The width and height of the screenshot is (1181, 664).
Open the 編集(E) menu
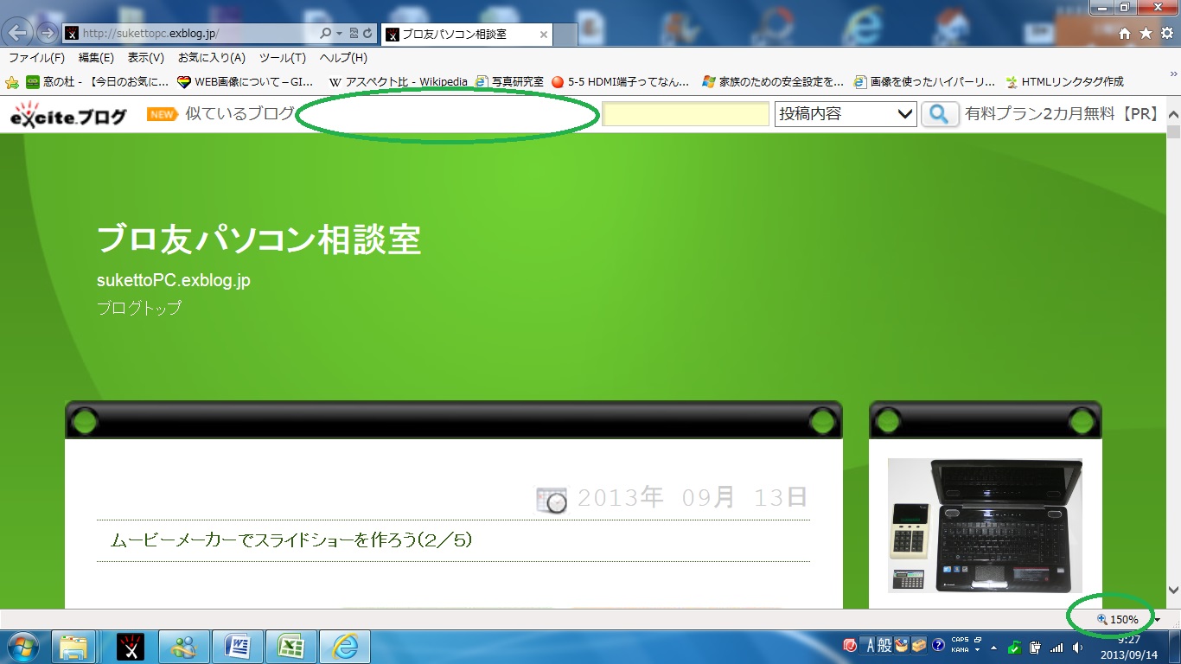pos(96,58)
